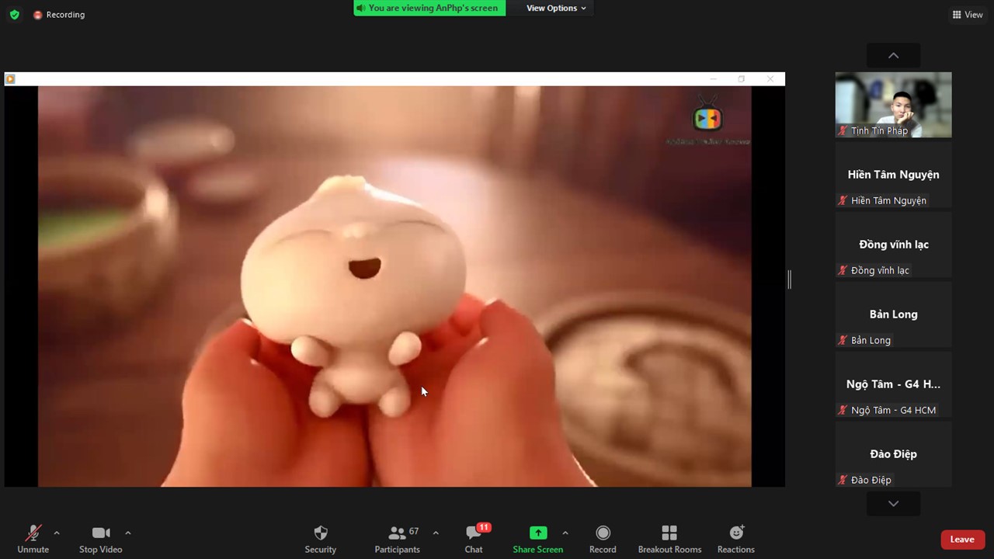Select Ngộ Tâm - G4 HCM's participant tile

click(x=893, y=384)
